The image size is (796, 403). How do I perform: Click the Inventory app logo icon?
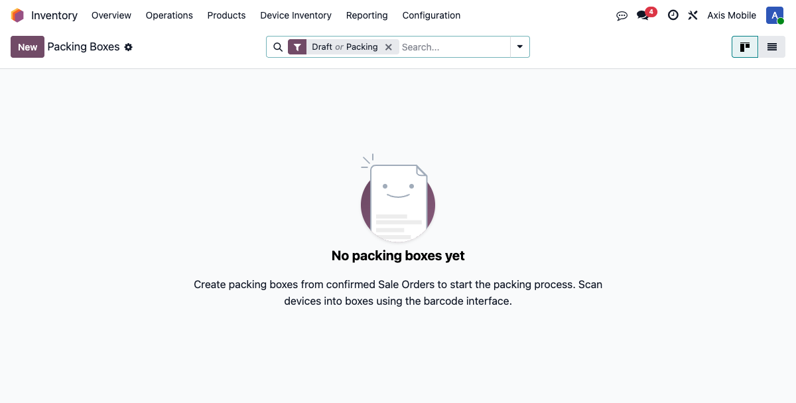[17, 15]
